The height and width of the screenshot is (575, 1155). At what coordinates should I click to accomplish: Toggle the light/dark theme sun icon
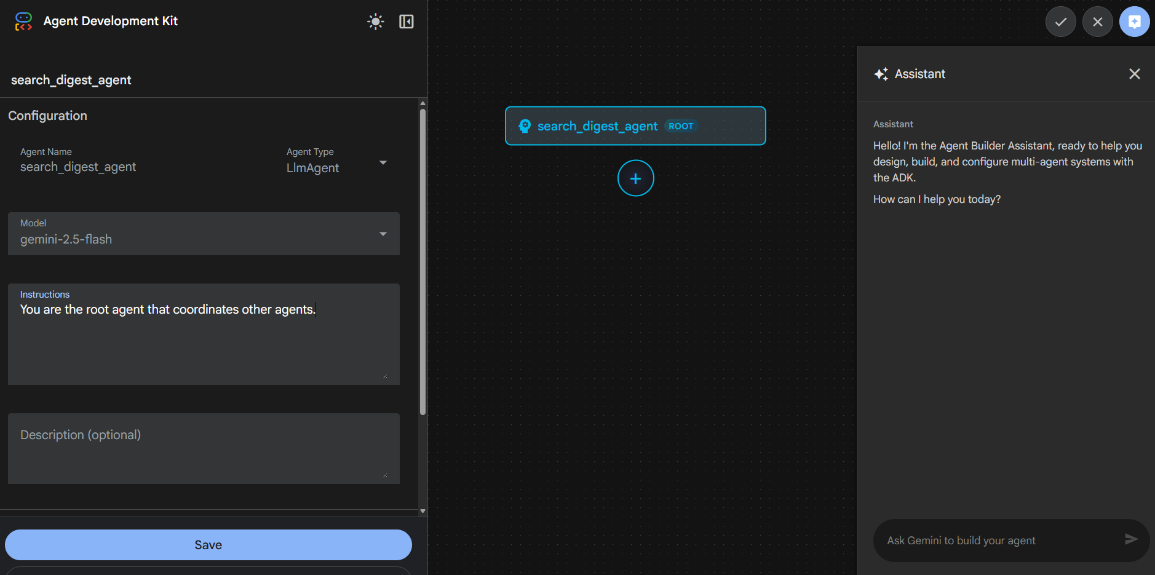coord(375,22)
